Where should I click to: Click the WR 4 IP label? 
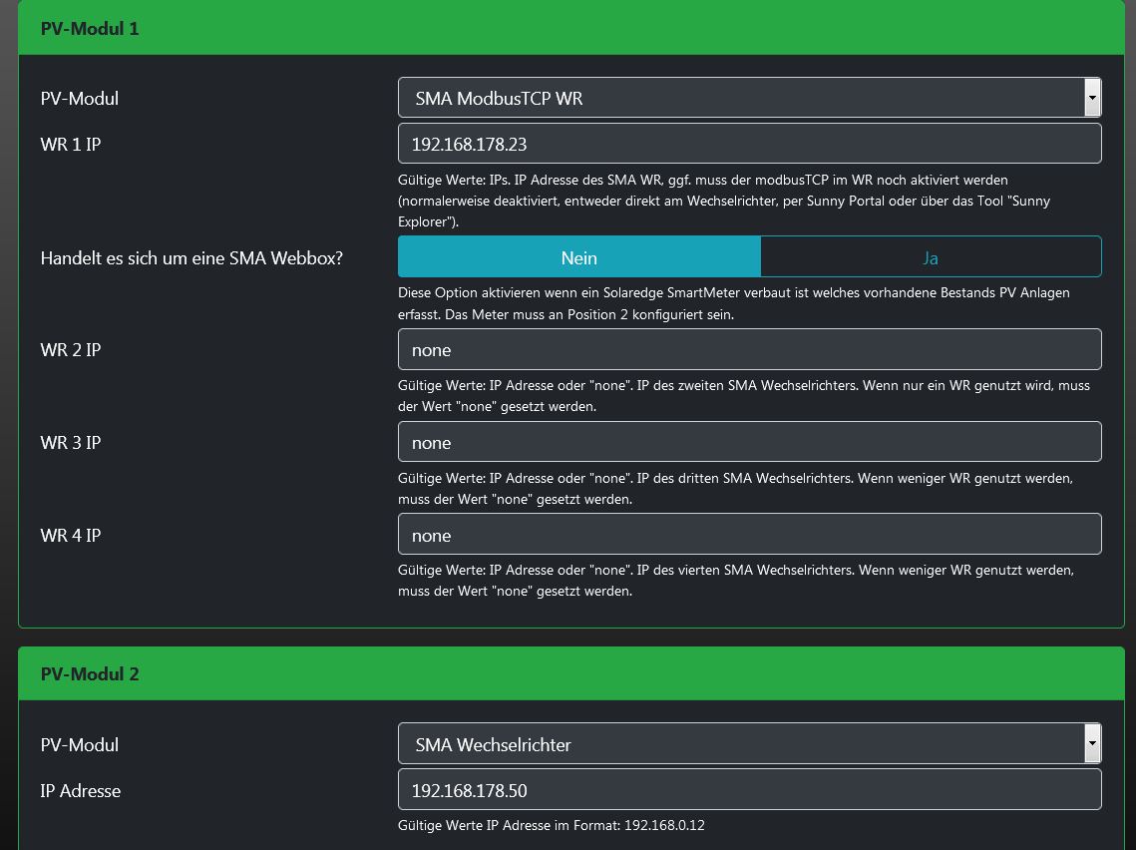[71, 536]
